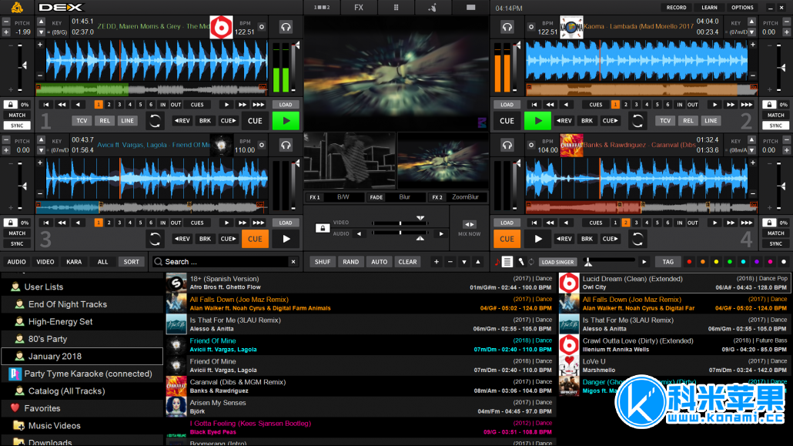Click in the Search field
793x446 pixels.
point(226,262)
